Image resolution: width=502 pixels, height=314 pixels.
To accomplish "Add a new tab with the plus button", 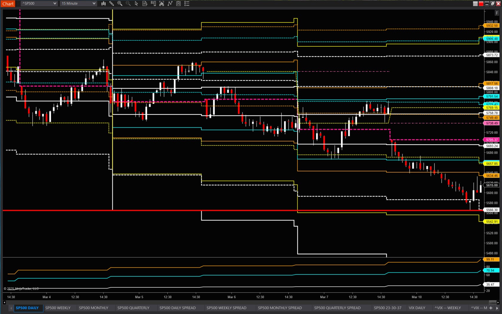I will click(x=491, y=308).
